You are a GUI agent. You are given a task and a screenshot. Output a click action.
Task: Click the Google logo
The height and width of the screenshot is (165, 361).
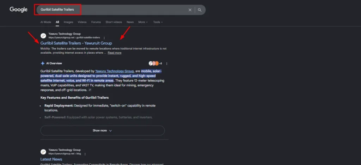[x=18, y=10]
